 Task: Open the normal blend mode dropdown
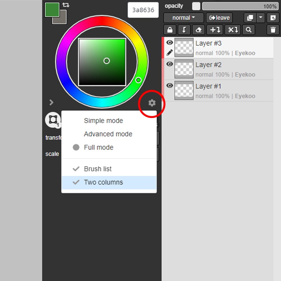pos(183,18)
